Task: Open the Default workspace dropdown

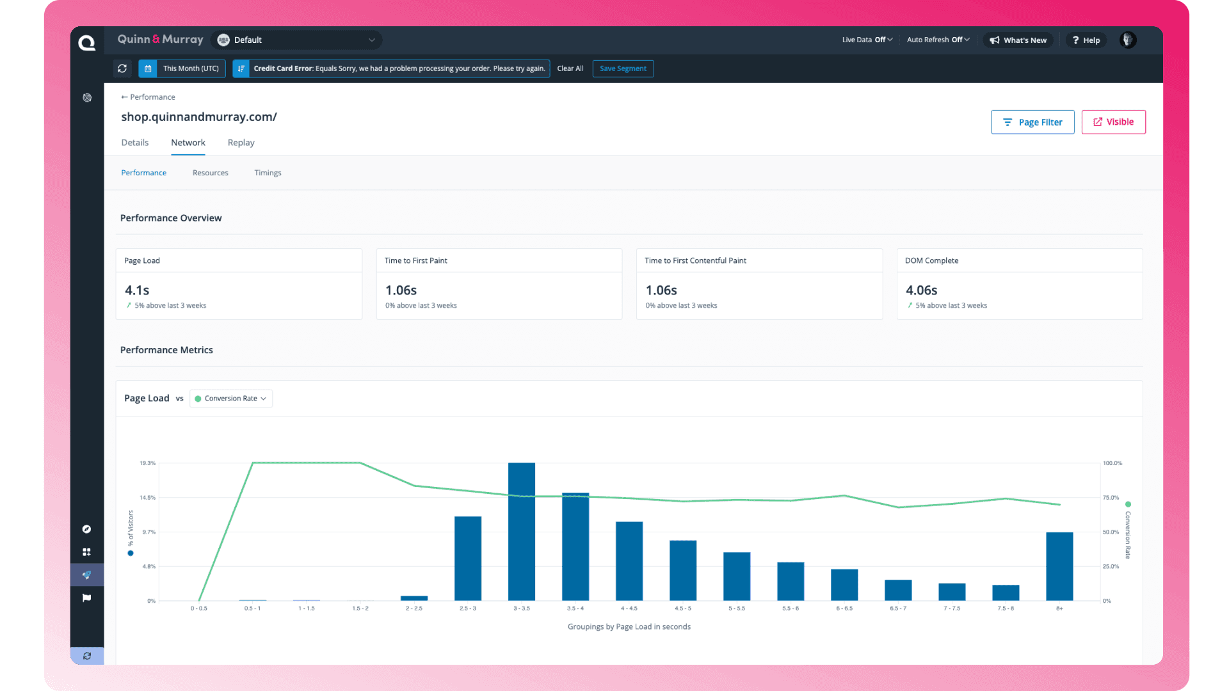Action: [296, 40]
